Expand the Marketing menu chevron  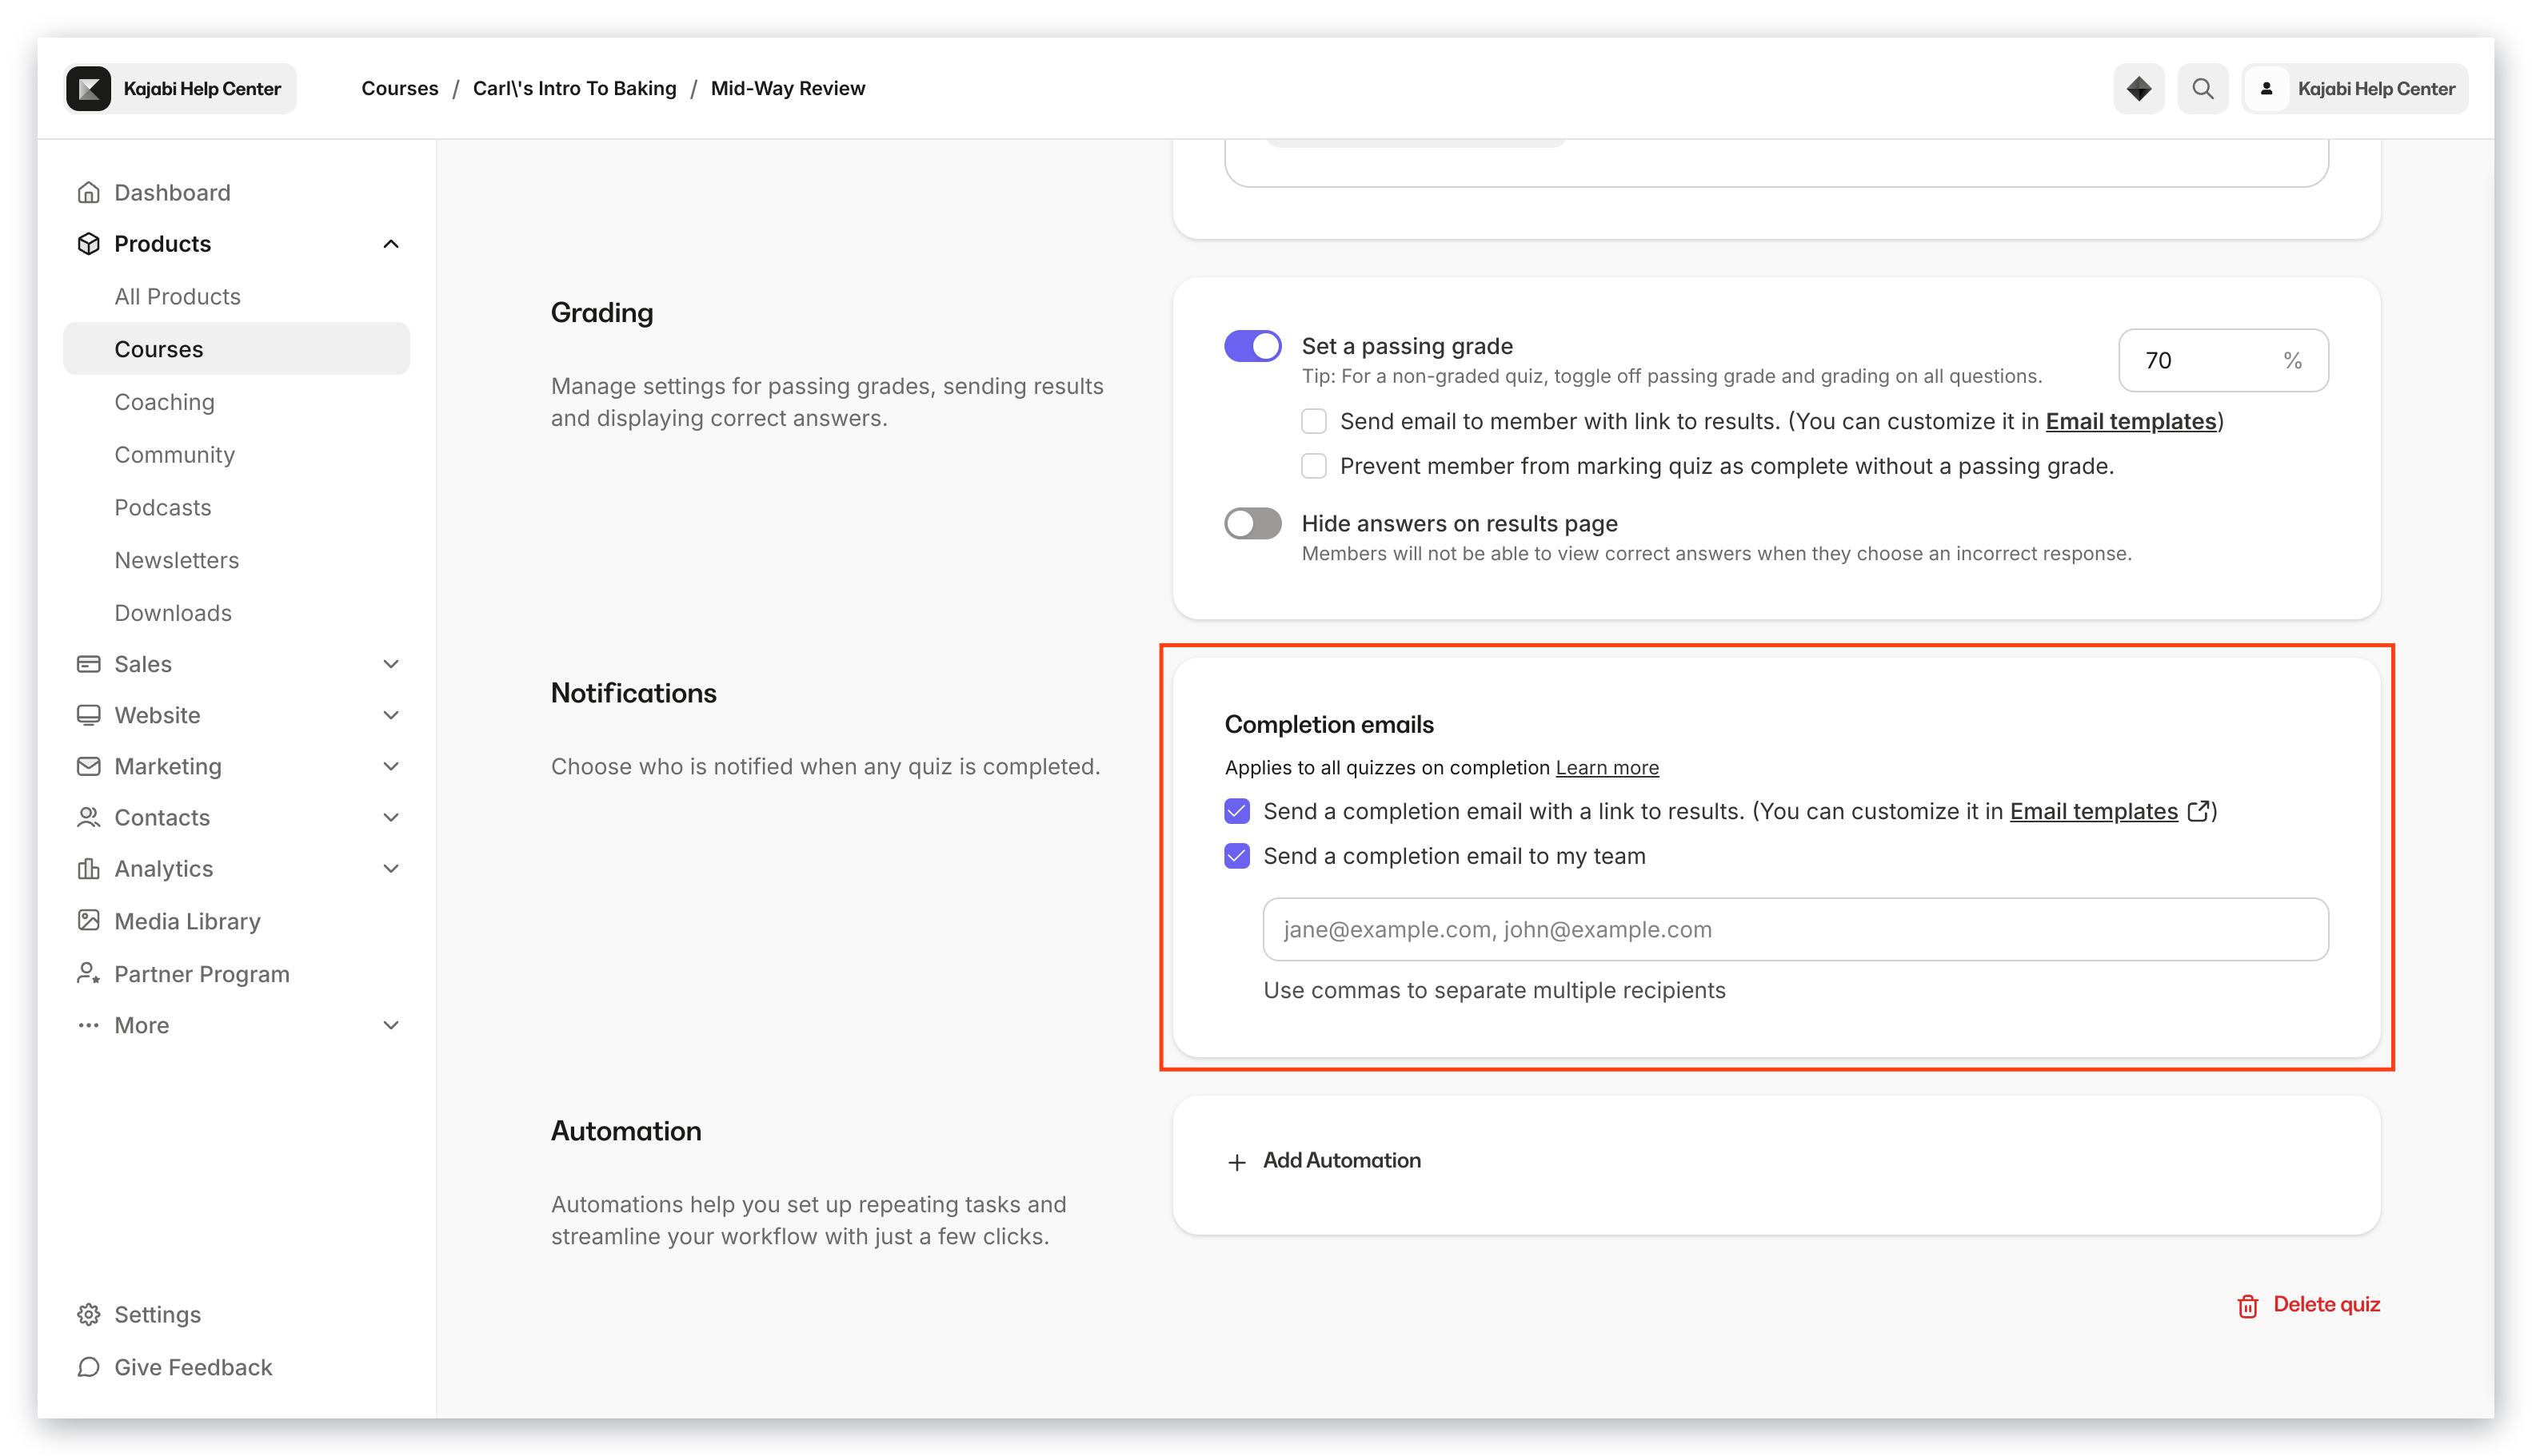pos(390,766)
